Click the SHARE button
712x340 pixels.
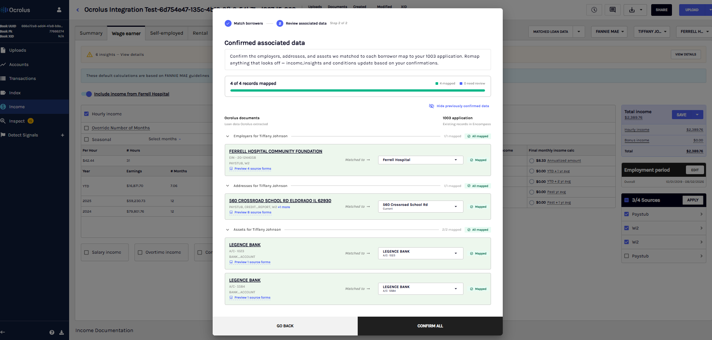[x=661, y=10]
